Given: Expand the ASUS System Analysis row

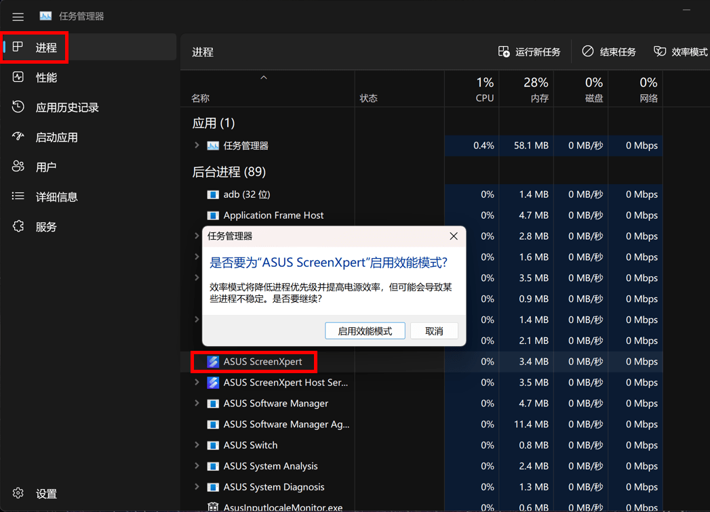Looking at the screenshot, I should (197, 466).
